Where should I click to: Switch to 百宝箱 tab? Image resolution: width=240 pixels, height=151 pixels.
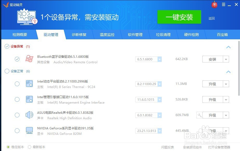222,35
